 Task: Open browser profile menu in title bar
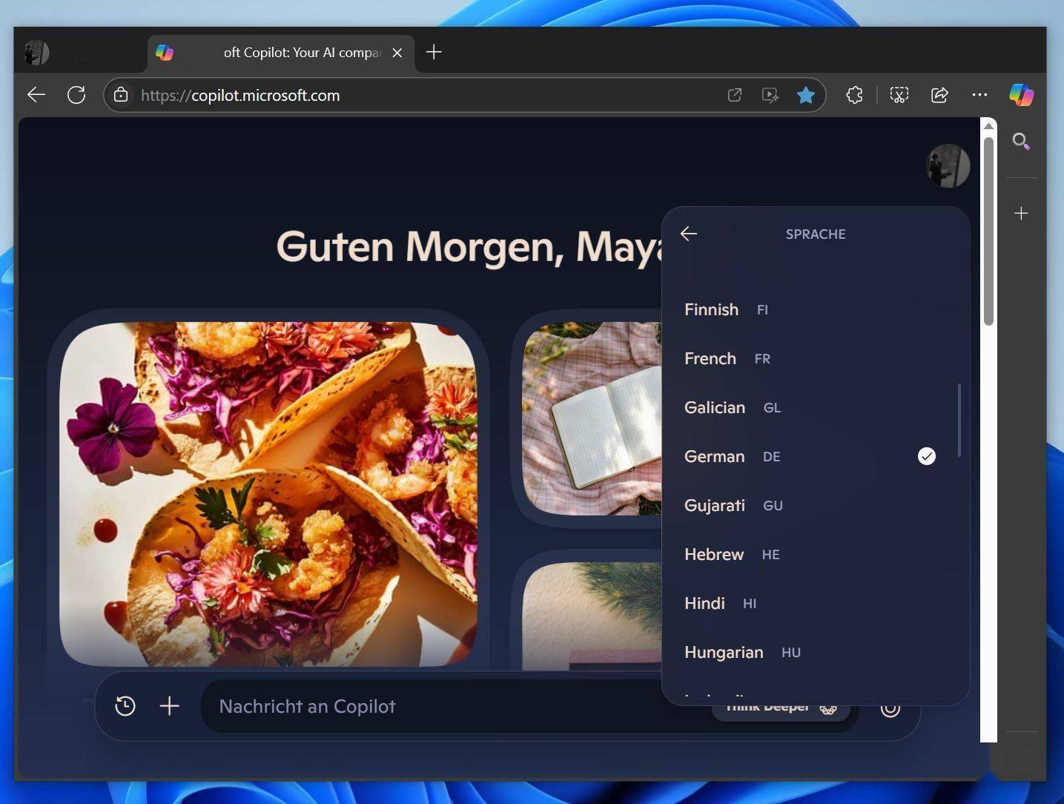click(36, 53)
